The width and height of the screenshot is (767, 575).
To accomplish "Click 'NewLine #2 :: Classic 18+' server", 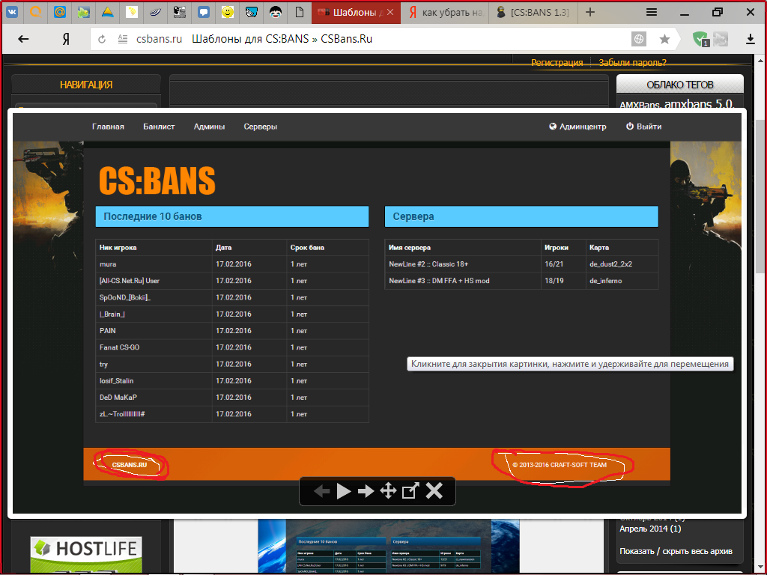I will (x=428, y=264).
